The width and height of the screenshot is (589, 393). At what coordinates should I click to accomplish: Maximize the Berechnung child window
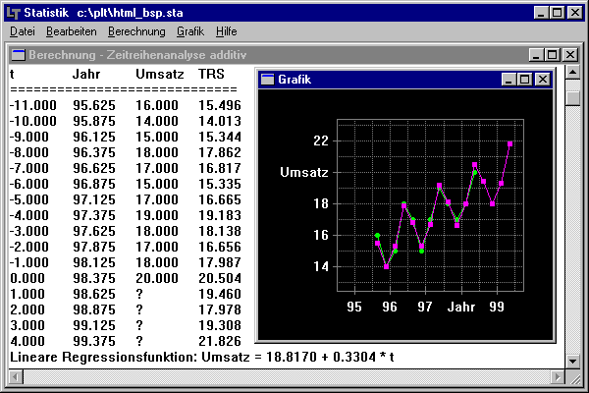click(x=552, y=54)
